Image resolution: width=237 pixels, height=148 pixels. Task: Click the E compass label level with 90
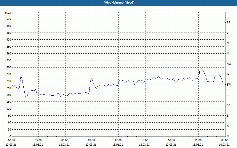coord(228,116)
